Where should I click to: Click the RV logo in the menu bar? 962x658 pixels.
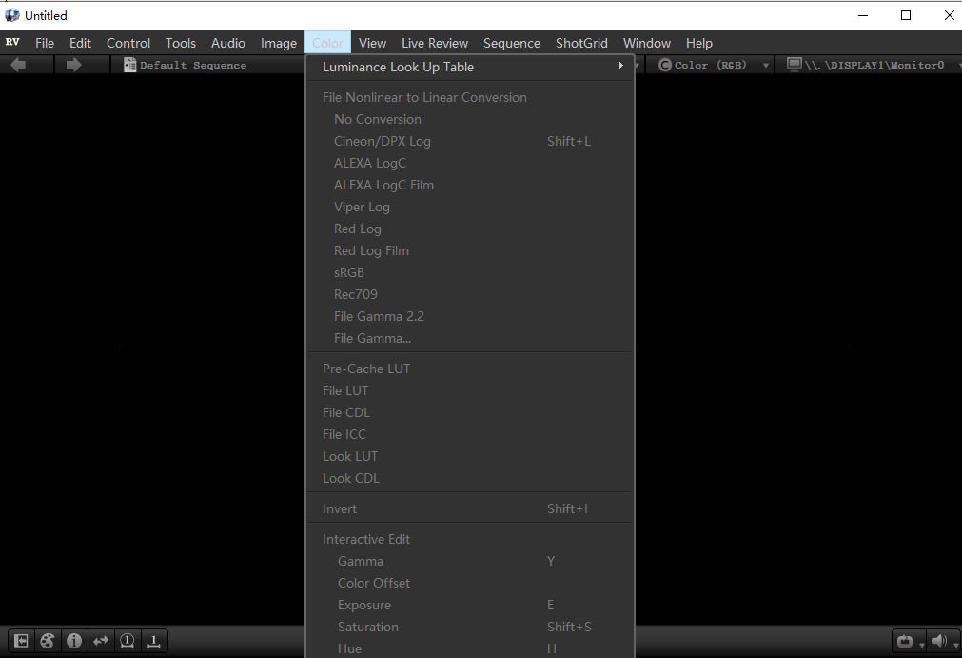coord(12,42)
